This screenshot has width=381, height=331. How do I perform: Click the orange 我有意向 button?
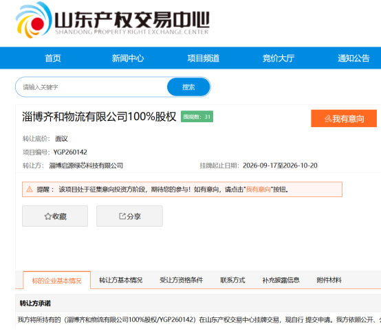[344, 118]
